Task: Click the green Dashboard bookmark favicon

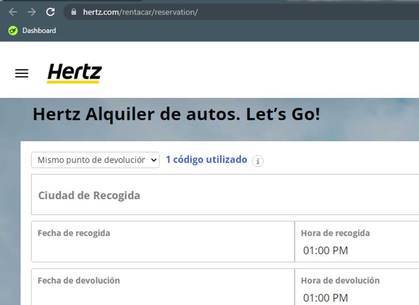Action: point(13,30)
